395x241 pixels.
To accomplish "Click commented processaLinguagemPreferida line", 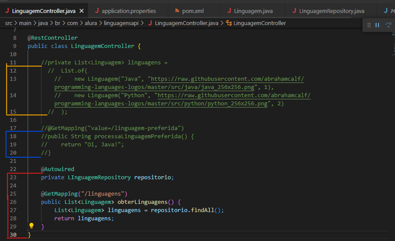I will 117,136.
